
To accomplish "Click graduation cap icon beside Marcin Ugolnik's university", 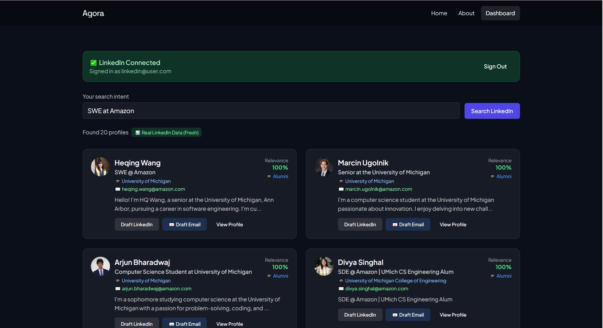I will 341,181.
